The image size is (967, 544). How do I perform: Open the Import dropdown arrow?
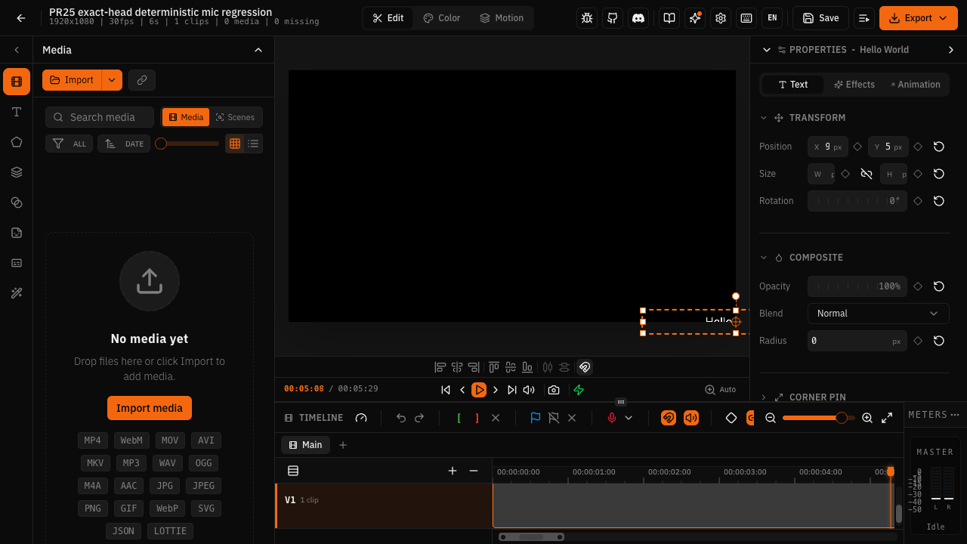coord(112,80)
